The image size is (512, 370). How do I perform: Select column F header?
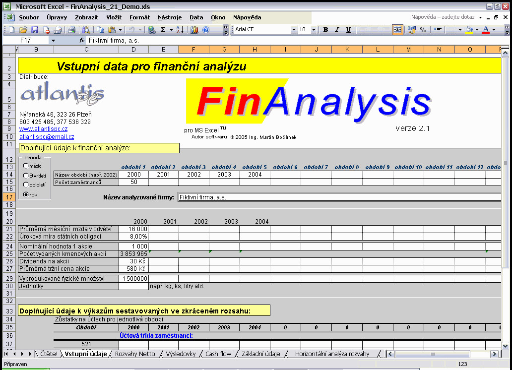pyautogui.click(x=193, y=49)
